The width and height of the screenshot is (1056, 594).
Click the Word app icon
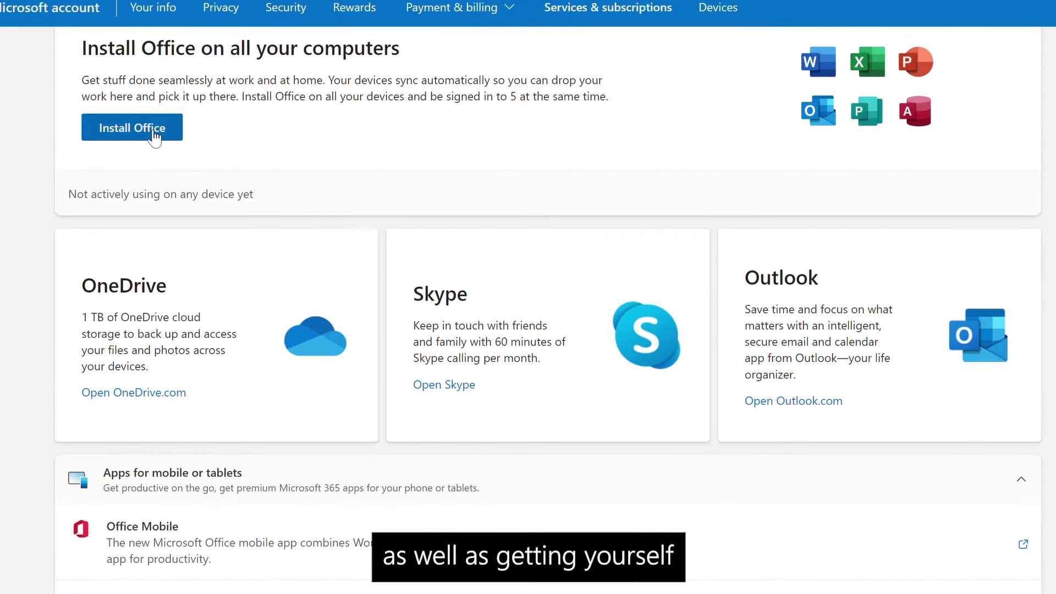tap(818, 62)
